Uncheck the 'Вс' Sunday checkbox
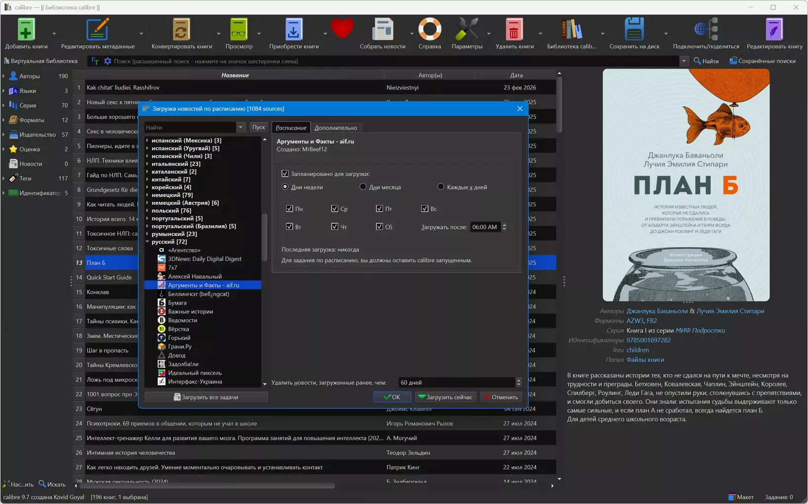Screen dimensions: 808x504 click(x=425, y=209)
